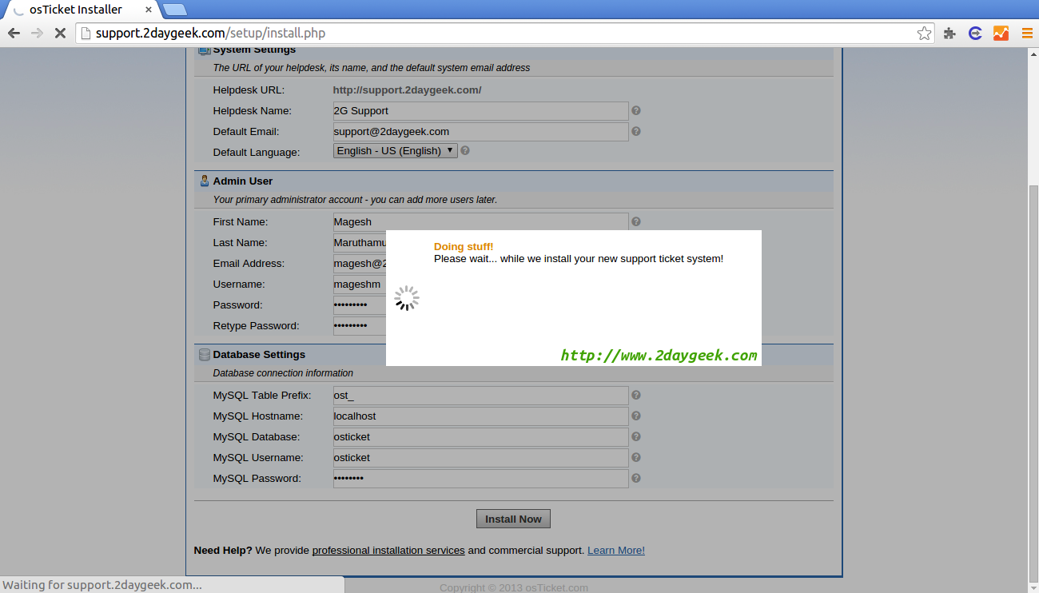This screenshot has width=1039, height=593.
Task: Stop page loading with the X button
Action: pyautogui.click(x=60, y=34)
